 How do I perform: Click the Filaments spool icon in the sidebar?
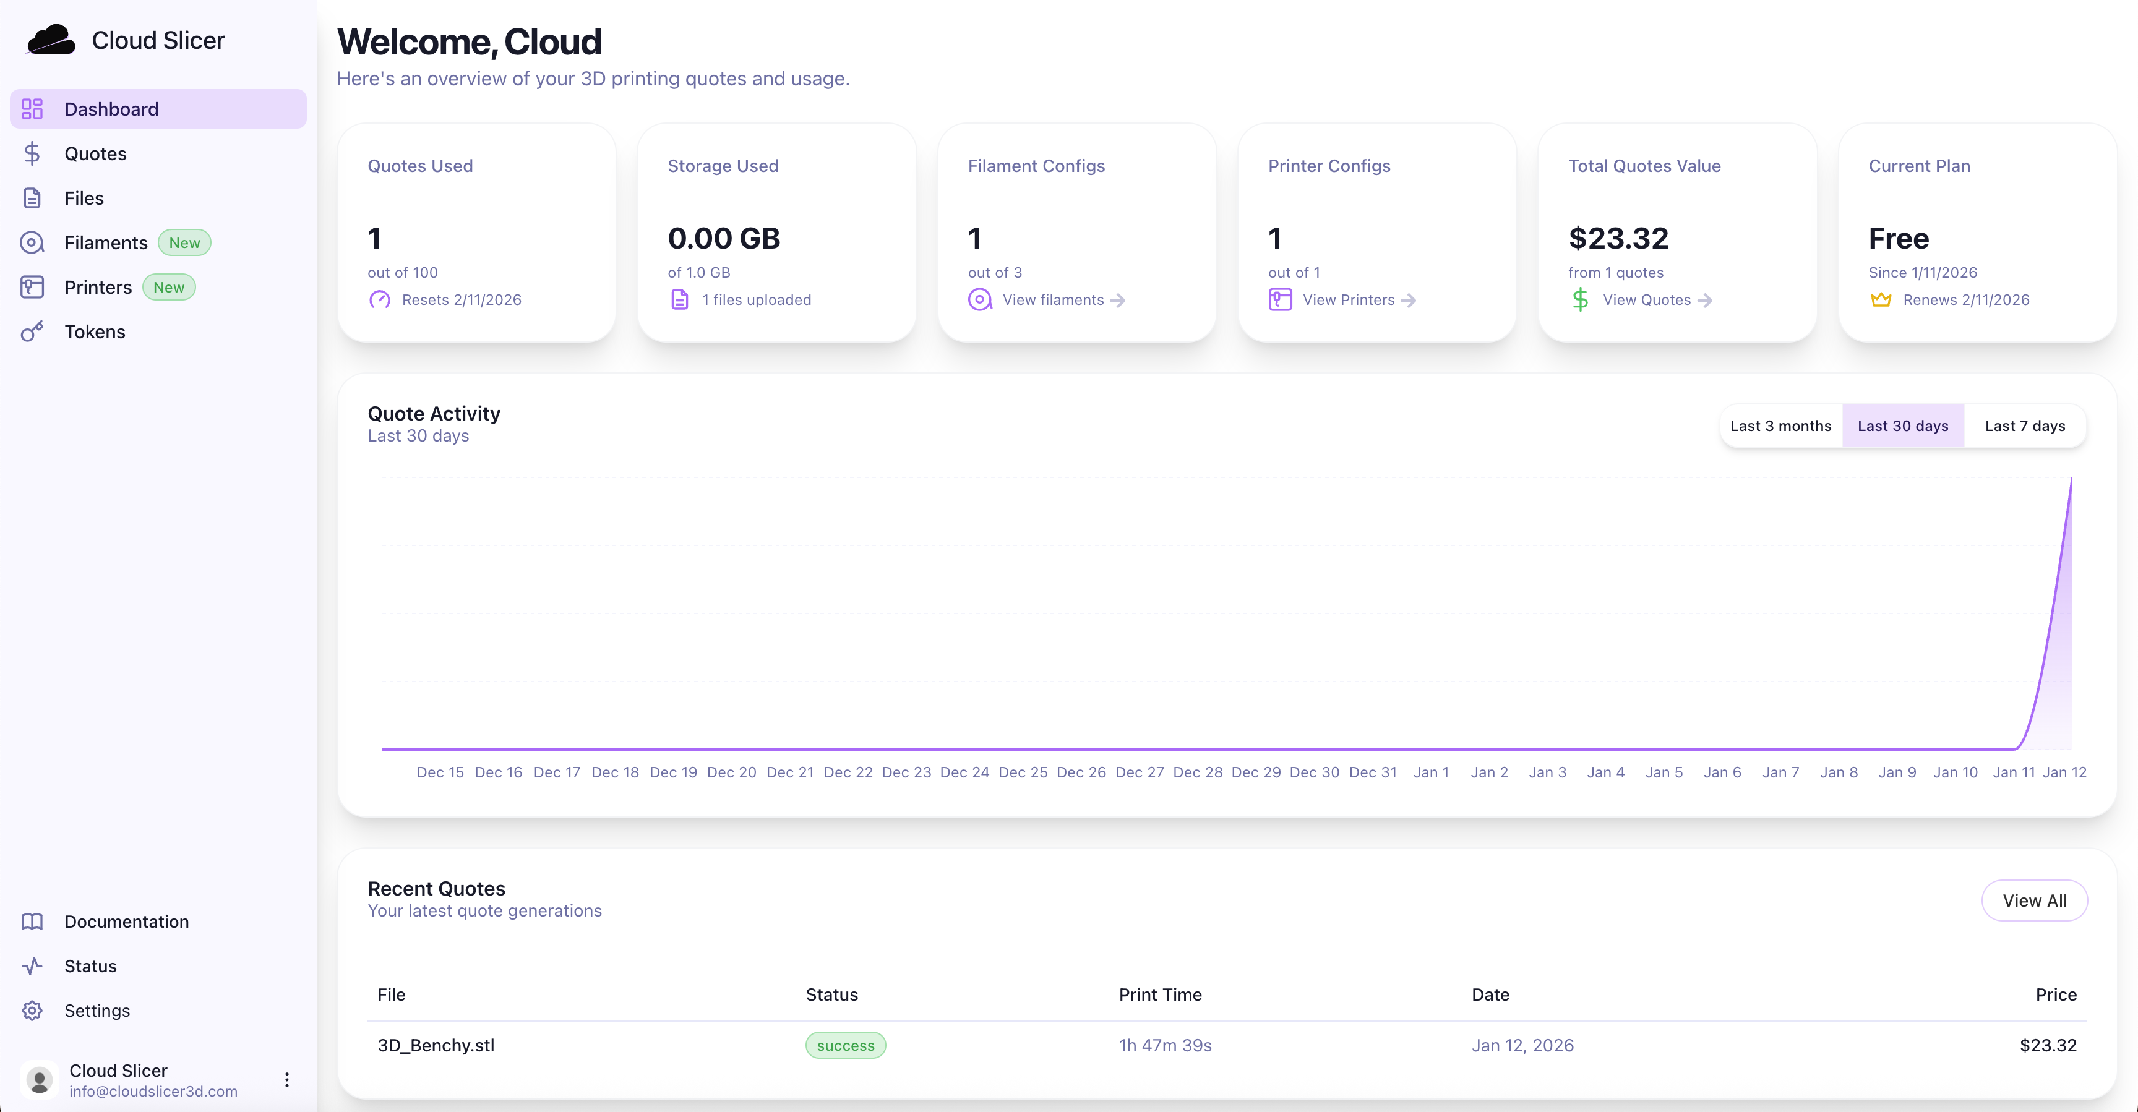coord(32,242)
